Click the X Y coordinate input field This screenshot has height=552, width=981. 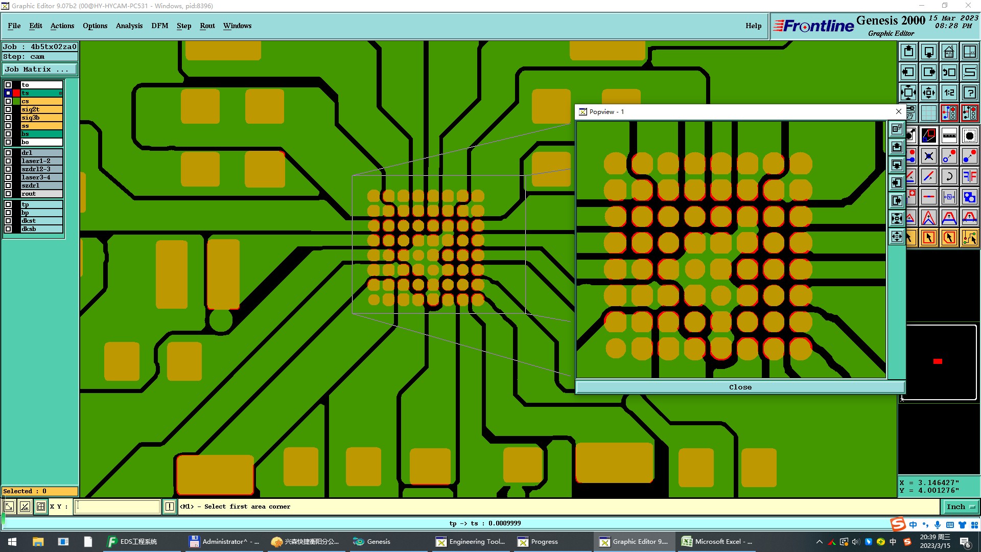118,507
